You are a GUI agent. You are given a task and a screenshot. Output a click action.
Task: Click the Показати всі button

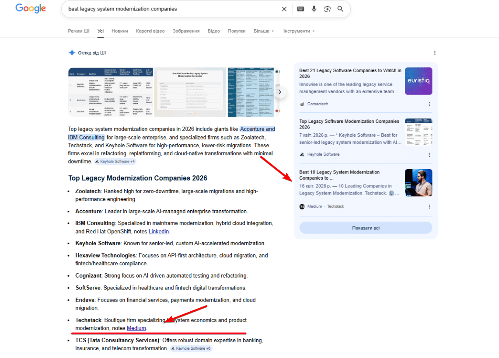(x=366, y=228)
